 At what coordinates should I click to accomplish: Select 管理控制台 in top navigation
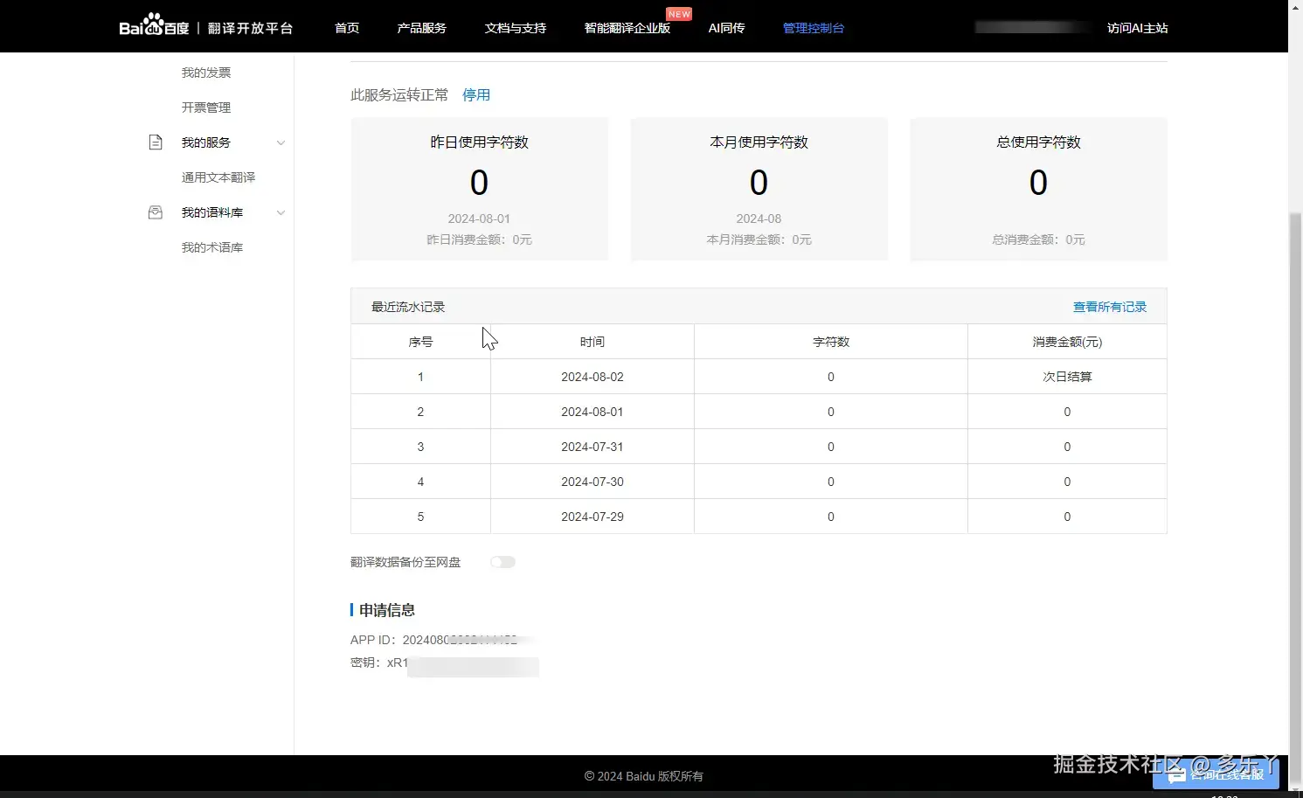pyautogui.click(x=814, y=28)
